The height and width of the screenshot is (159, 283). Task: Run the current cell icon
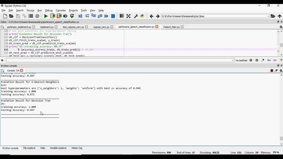pyautogui.click(x=53, y=16)
